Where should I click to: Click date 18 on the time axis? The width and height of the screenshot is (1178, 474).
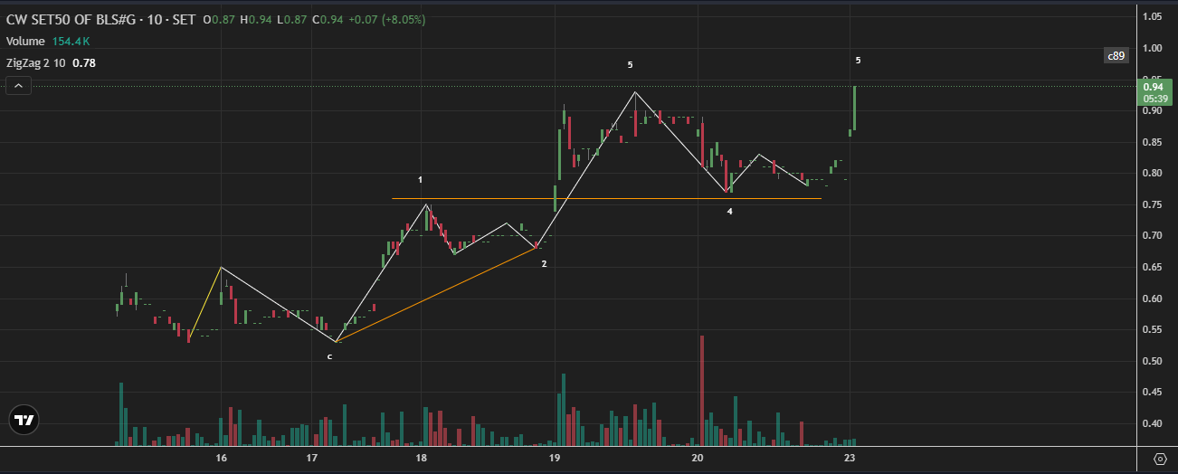[421, 460]
